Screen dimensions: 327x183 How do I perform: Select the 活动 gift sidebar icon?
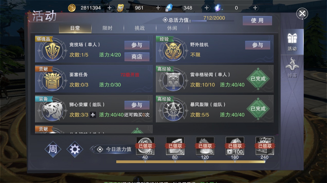[x=292, y=42]
